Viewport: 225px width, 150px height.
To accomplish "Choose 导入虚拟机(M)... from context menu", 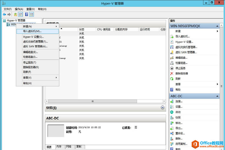I will click(38, 31).
